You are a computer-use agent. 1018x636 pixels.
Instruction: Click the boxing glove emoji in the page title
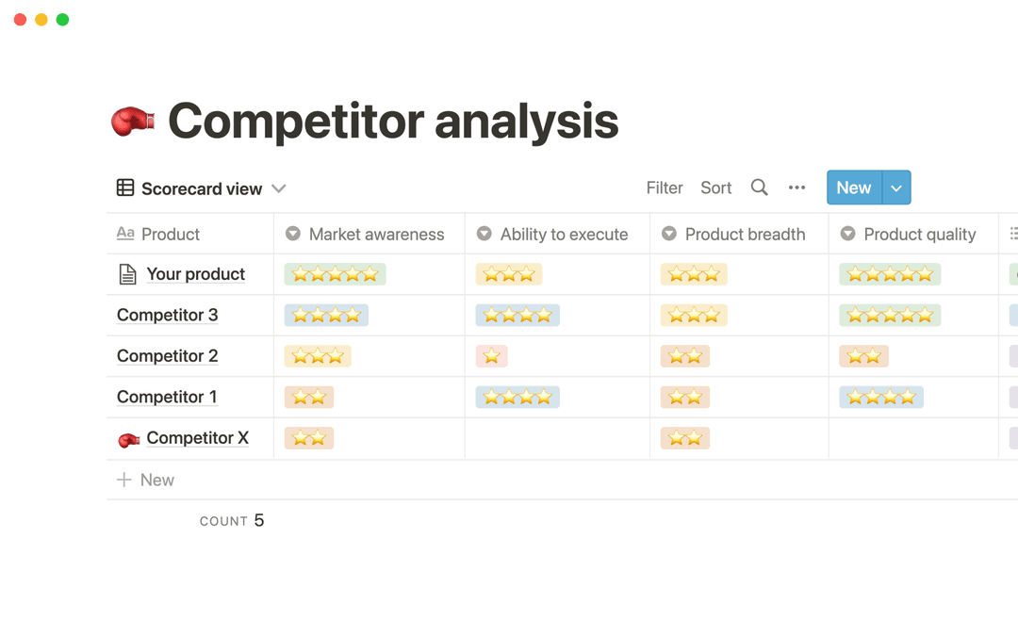132,121
